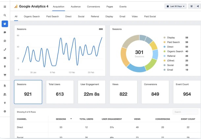Image resolution: width=201 pixels, height=139 pixels.
Task: Select the All channel sub-tab
Action: 16,16
